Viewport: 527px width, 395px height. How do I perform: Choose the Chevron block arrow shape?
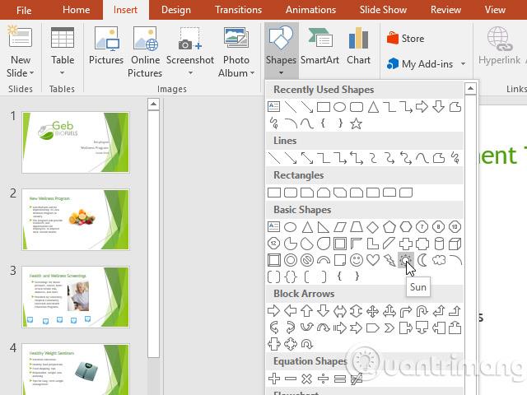coord(389,328)
